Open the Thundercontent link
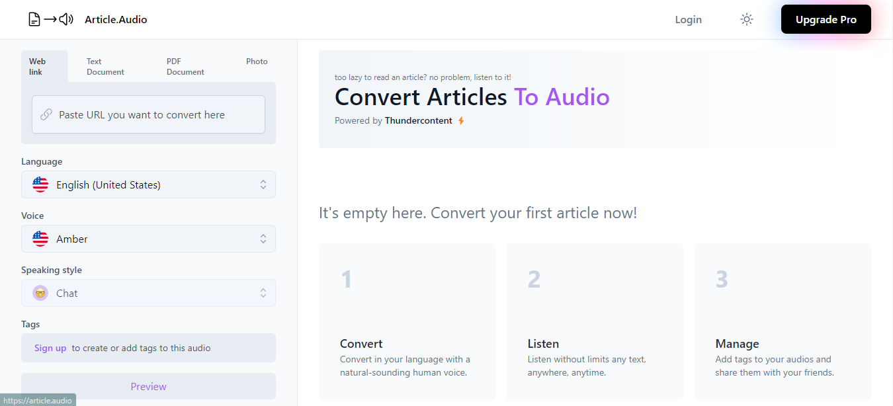Viewport: 893px width, 406px height. point(419,120)
